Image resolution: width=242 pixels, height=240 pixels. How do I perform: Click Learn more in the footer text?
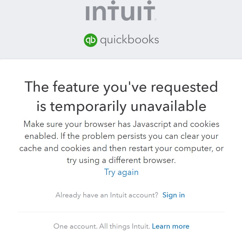[x=171, y=226]
